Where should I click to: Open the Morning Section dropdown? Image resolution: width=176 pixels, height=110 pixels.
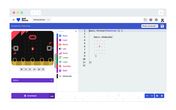41,20
